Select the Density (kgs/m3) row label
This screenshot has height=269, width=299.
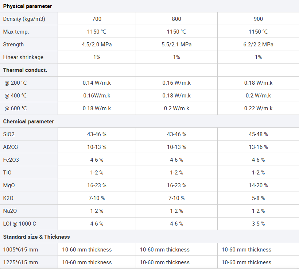[x=24, y=19]
